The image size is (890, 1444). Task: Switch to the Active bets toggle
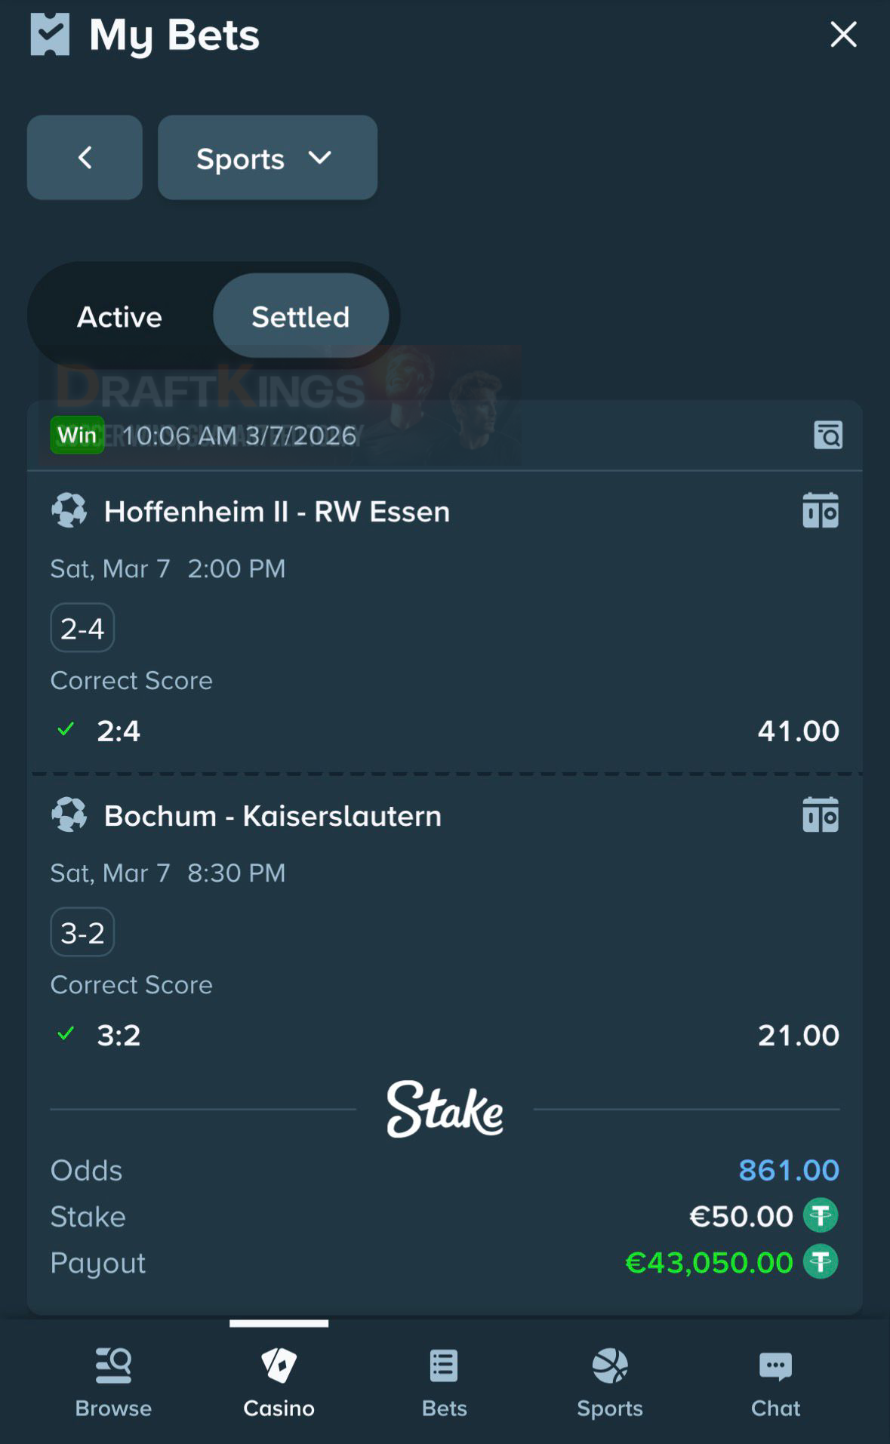tap(119, 316)
